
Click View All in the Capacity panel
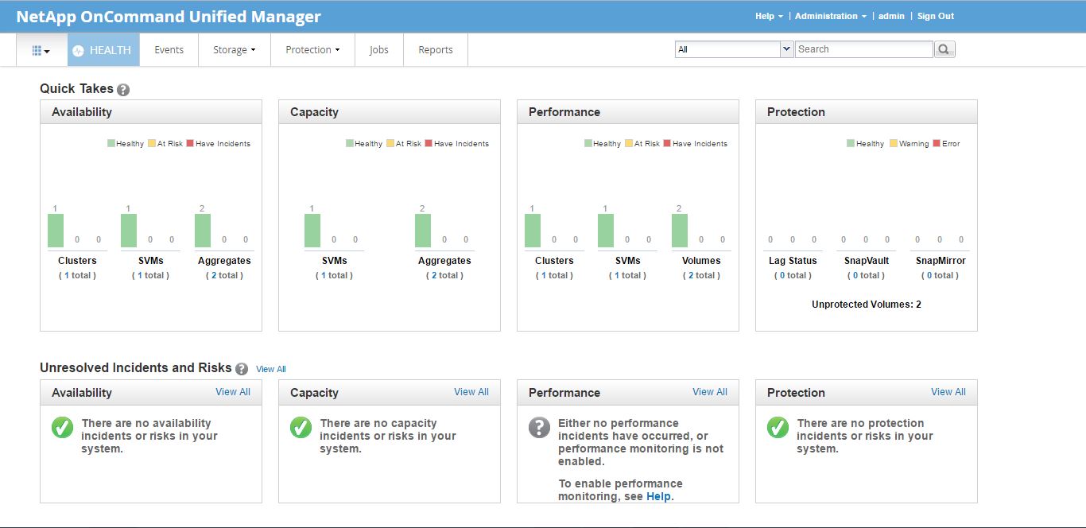tap(471, 391)
